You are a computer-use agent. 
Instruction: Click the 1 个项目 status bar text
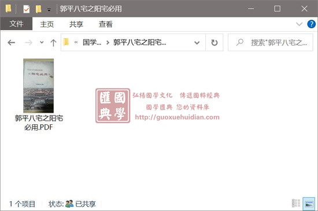[22, 203]
